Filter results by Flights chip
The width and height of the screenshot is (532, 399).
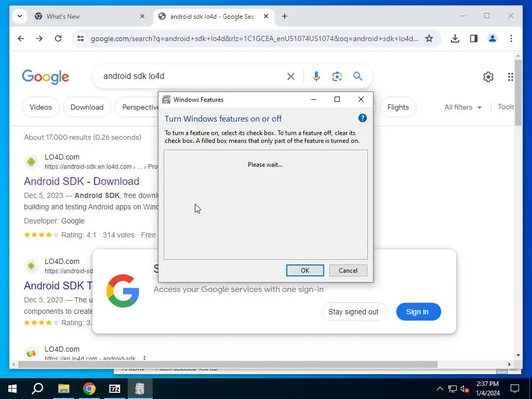[398, 107]
